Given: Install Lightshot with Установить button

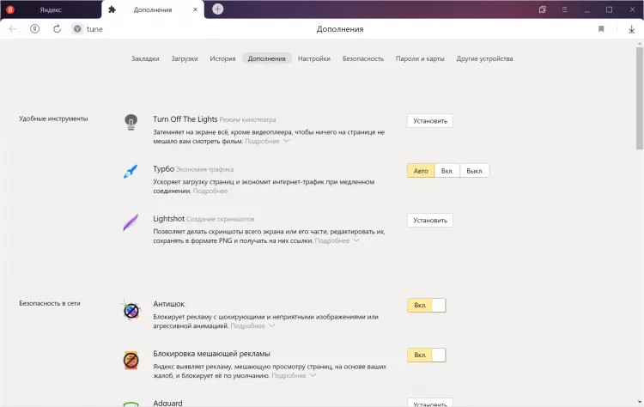Looking at the screenshot, I should pos(430,221).
